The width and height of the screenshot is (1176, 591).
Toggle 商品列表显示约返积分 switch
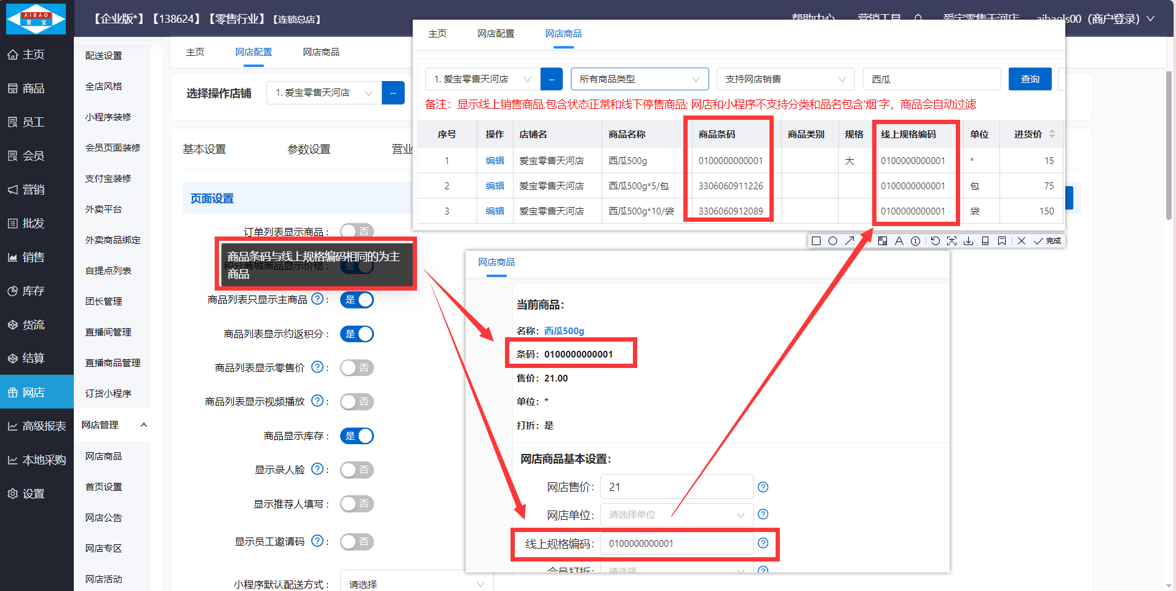click(x=357, y=334)
